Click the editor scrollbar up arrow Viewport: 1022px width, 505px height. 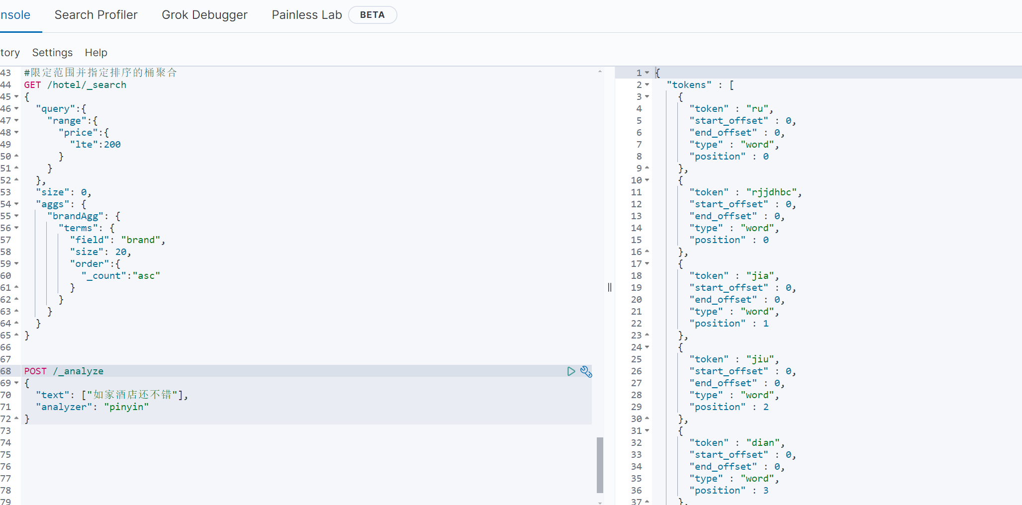(600, 72)
